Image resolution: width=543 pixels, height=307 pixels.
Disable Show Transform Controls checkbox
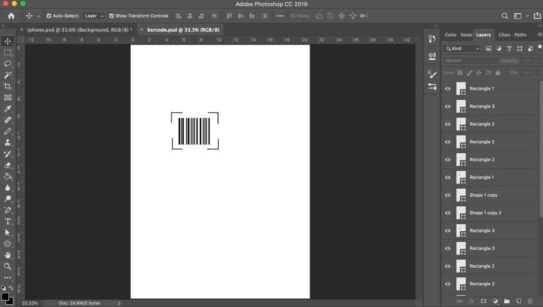point(111,16)
